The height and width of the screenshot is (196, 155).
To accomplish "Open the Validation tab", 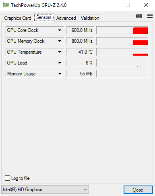I will (x=90, y=18).
